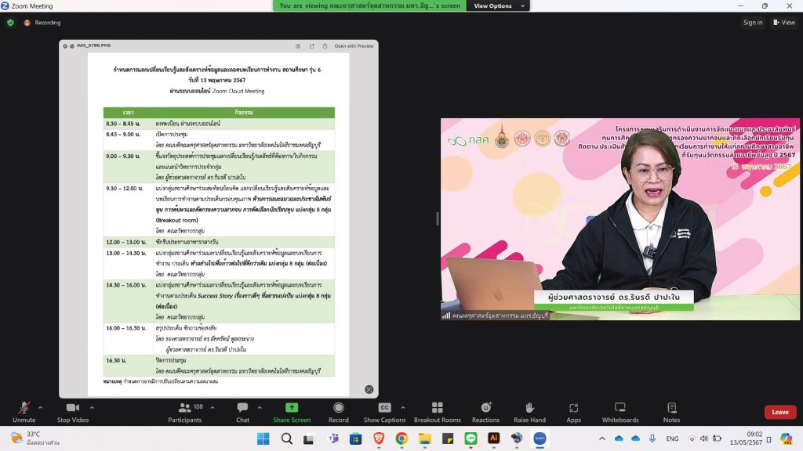The height and width of the screenshot is (451, 803).
Task: Click the markup circle icon in the shared preview
Action: [x=298, y=46]
